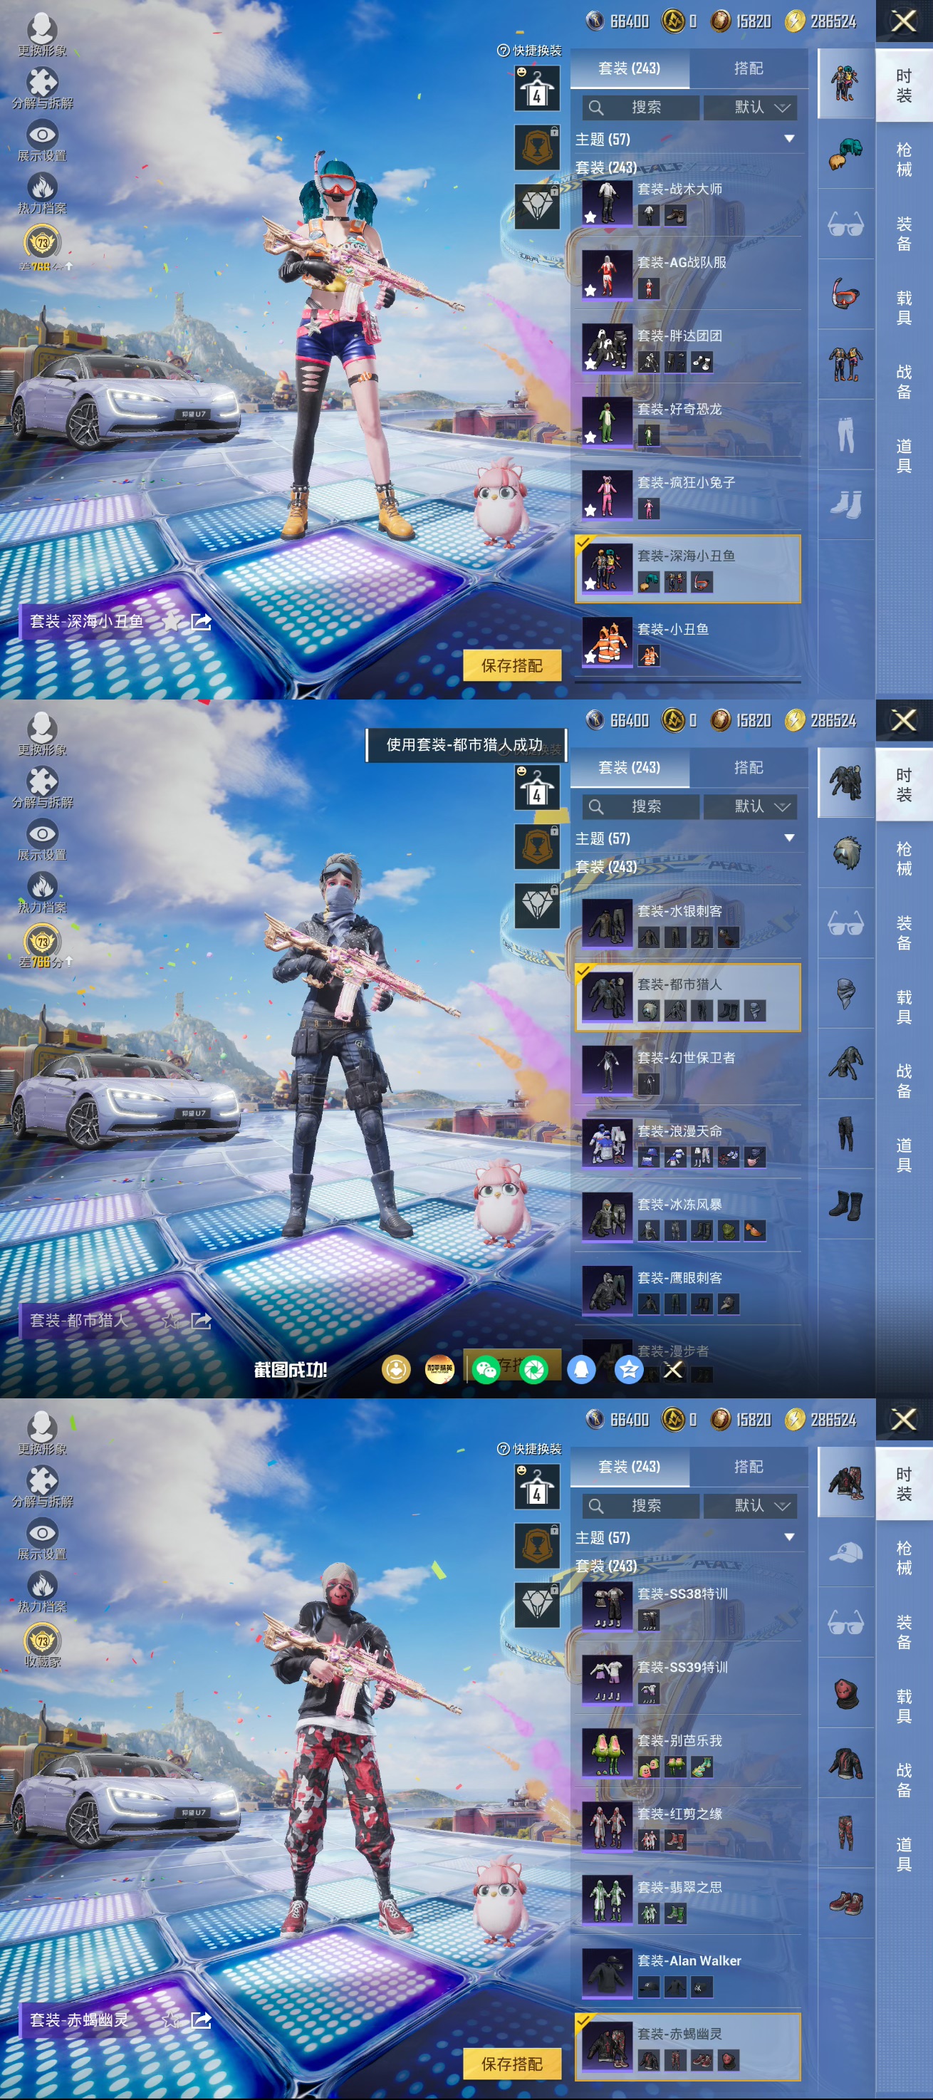Switch to 搭配 tab on 都市猎人 screen
This screenshot has width=933, height=2100.
pos(748,768)
